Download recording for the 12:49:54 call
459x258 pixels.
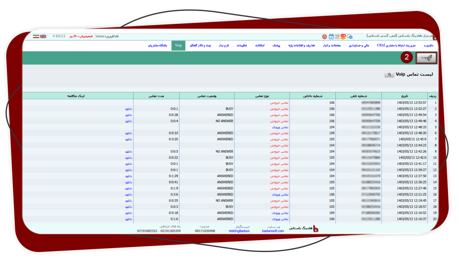point(128,115)
